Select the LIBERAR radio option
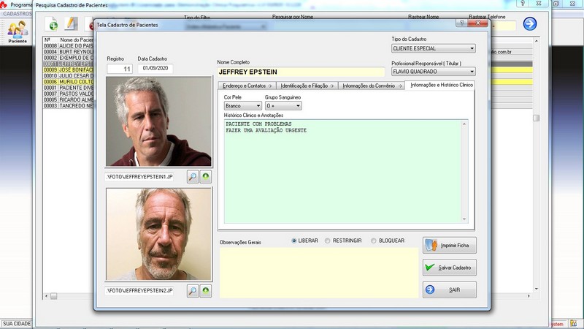This screenshot has width=584, height=329. 294,241
